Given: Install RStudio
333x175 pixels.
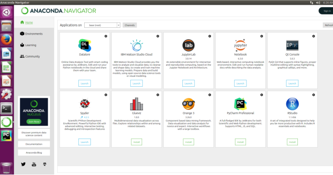Looking at the screenshot, I should [292, 142].
